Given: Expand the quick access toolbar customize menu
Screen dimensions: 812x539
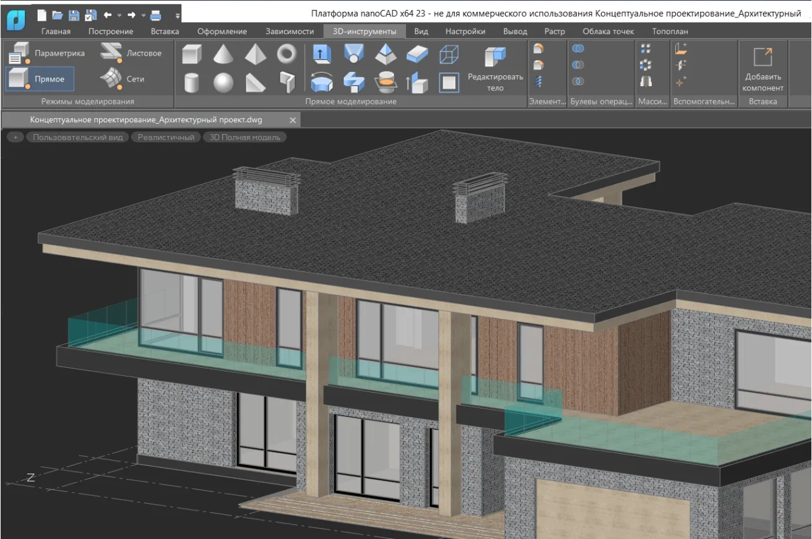Looking at the screenshot, I should click(178, 15).
